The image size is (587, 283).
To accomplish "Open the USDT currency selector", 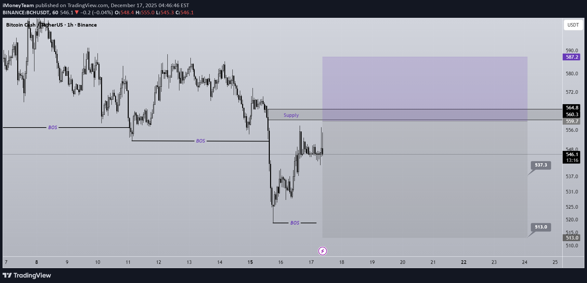I will (x=573, y=25).
